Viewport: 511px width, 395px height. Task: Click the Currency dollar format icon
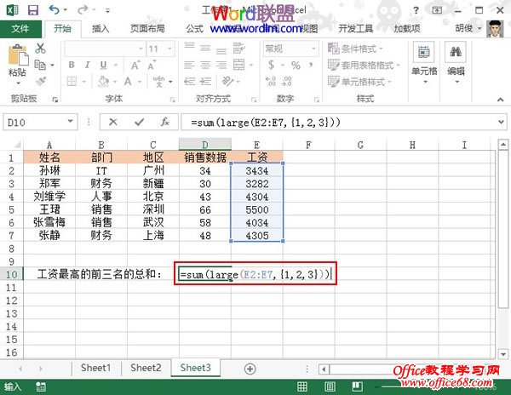click(x=271, y=65)
